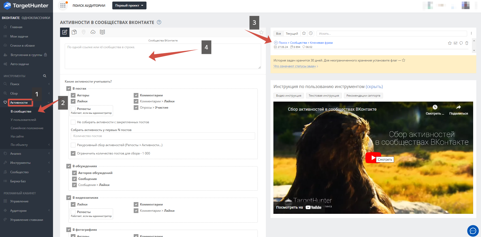Open the support chat bubble icon

click(x=473, y=231)
